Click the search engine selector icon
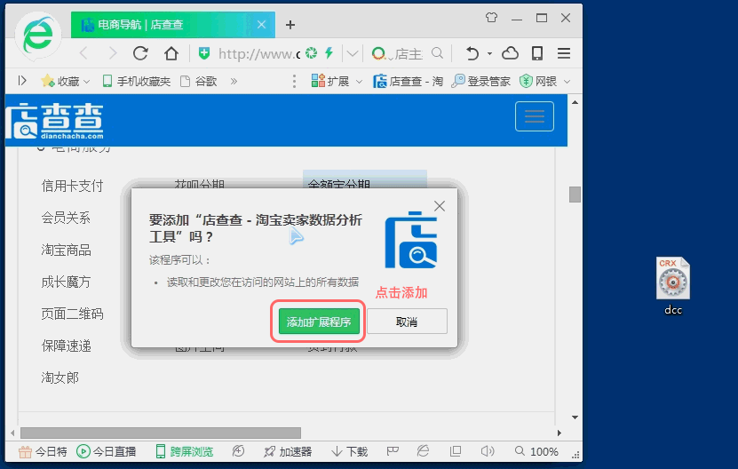Image resolution: width=738 pixels, height=469 pixels. [379, 53]
